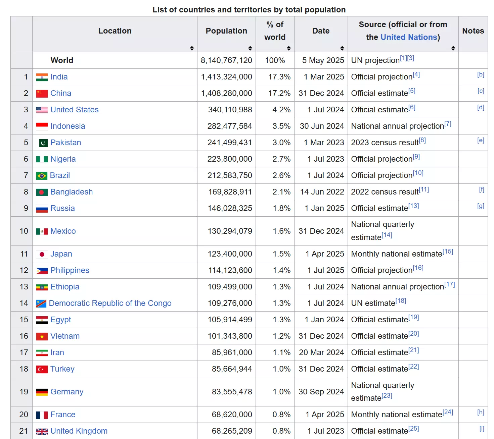
Task: Sort table by % of world arrows
Action: (x=289, y=48)
